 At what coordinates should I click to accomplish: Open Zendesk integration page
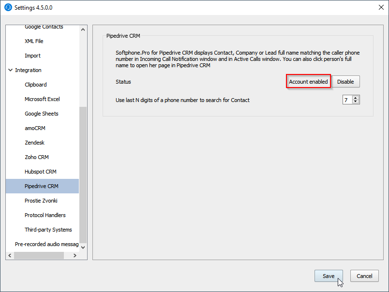[x=34, y=143]
